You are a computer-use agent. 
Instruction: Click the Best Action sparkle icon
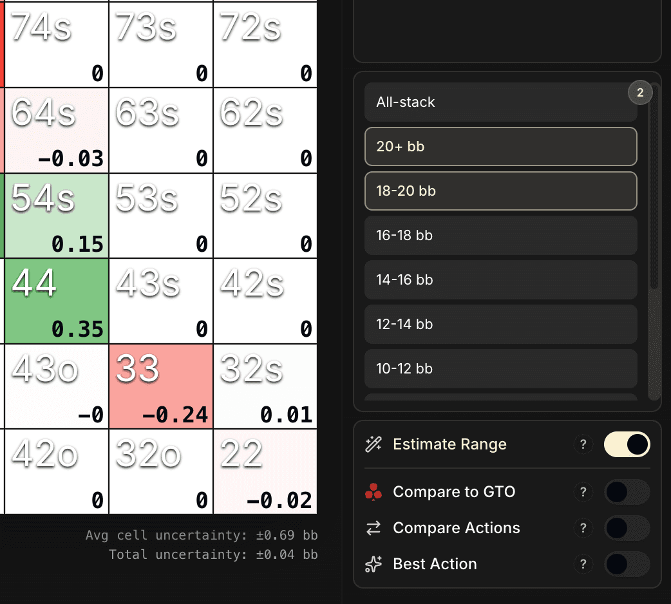tap(373, 564)
